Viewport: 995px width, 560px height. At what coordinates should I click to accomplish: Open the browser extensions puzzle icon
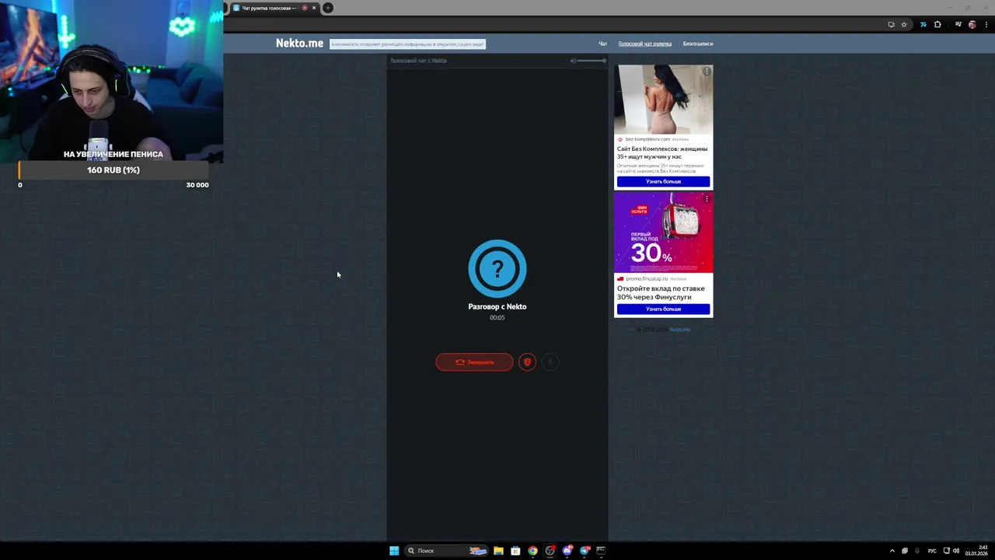(x=937, y=25)
